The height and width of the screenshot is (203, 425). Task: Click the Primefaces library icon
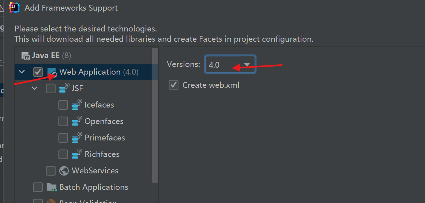pyautogui.click(x=77, y=138)
